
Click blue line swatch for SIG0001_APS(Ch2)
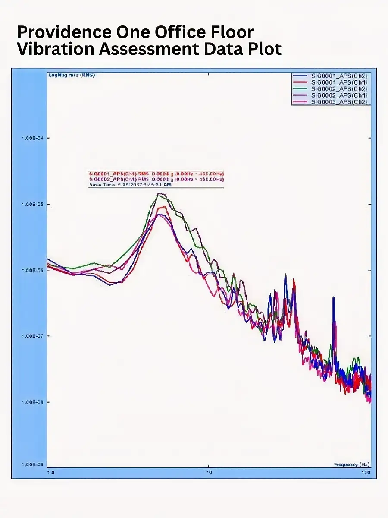pos(300,76)
